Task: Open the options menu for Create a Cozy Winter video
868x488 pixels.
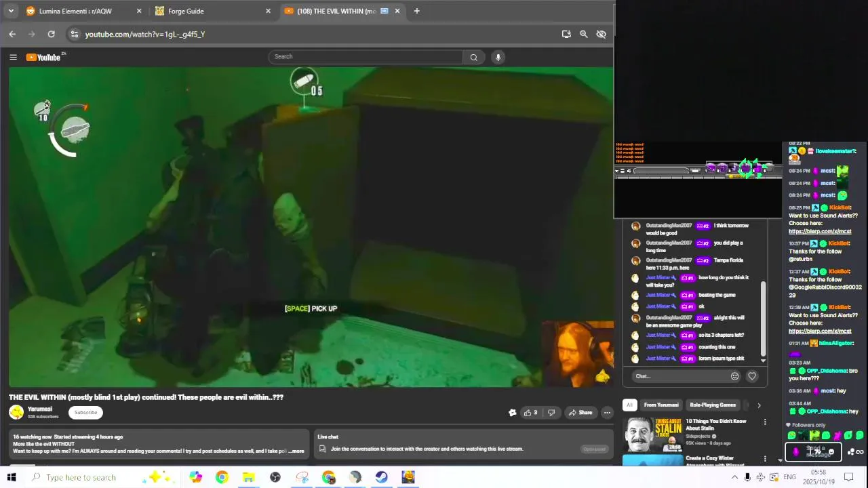Action: point(765,459)
